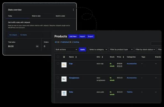Open the Stats overview three-dot menu
The height and width of the screenshot is (107, 164).
(73, 10)
